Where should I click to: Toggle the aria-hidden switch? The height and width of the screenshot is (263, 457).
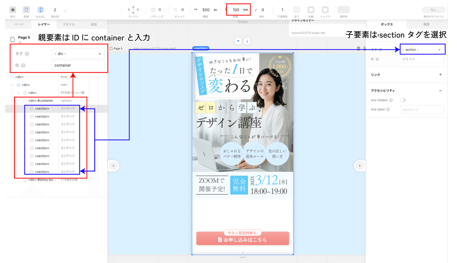pyautogui.click(x=403, y=100)
